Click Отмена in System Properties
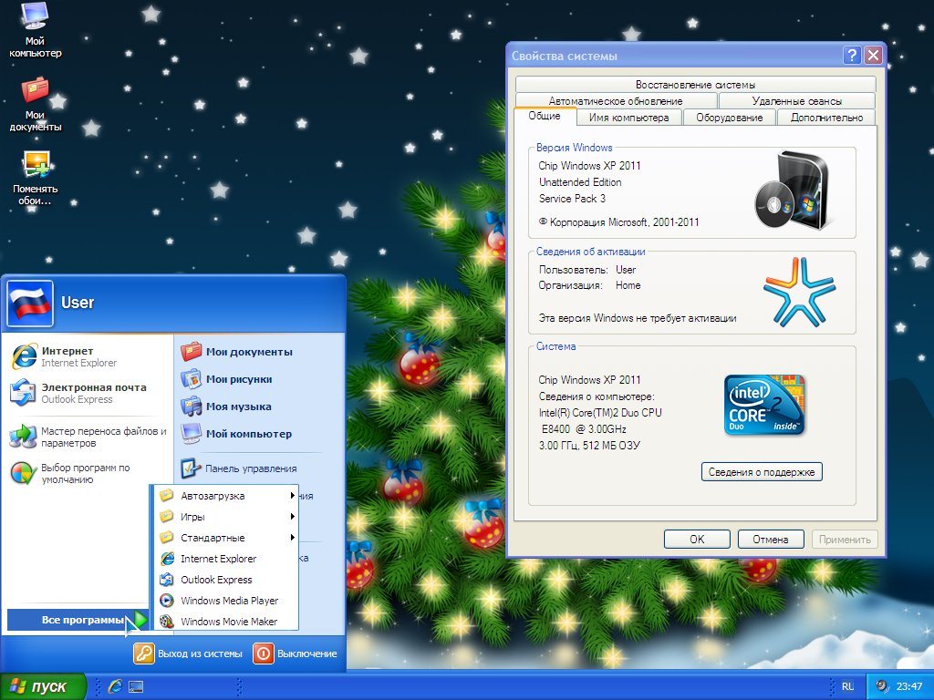The width and height of the screenshot is (934, 700). (770, 540)
